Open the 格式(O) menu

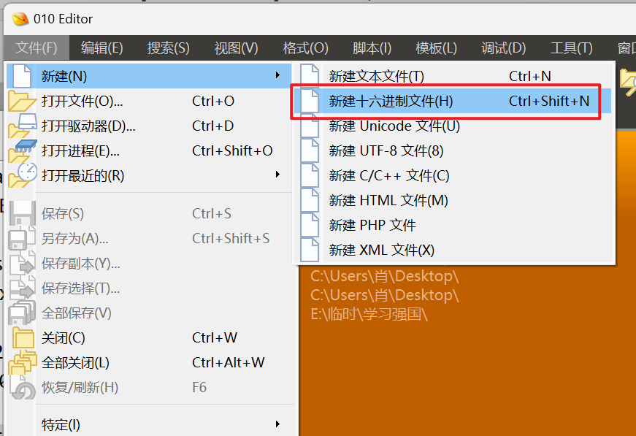(x=305, y=48)
